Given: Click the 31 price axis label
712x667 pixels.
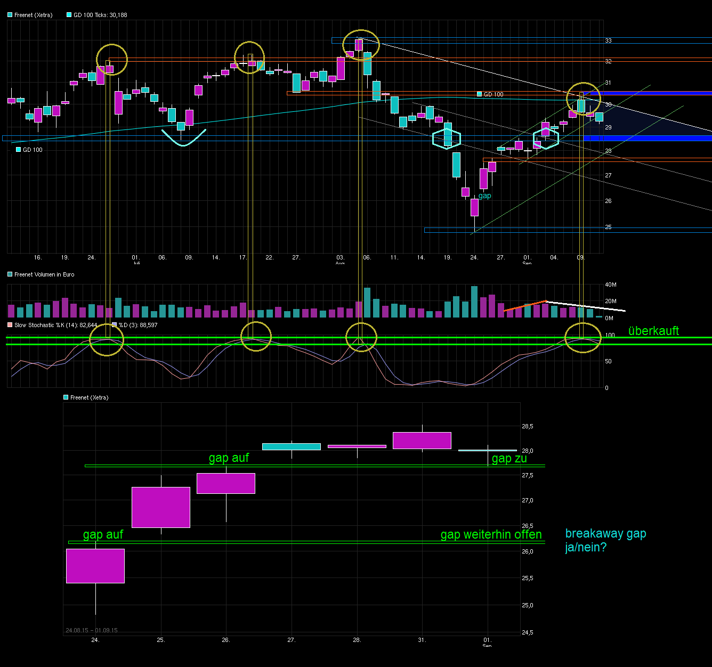Looking at the screenshot, I should coord(608,83).
